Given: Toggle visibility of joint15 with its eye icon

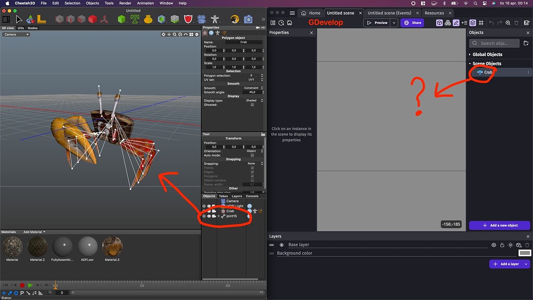Looking at the screenshot, I should 209,216.
